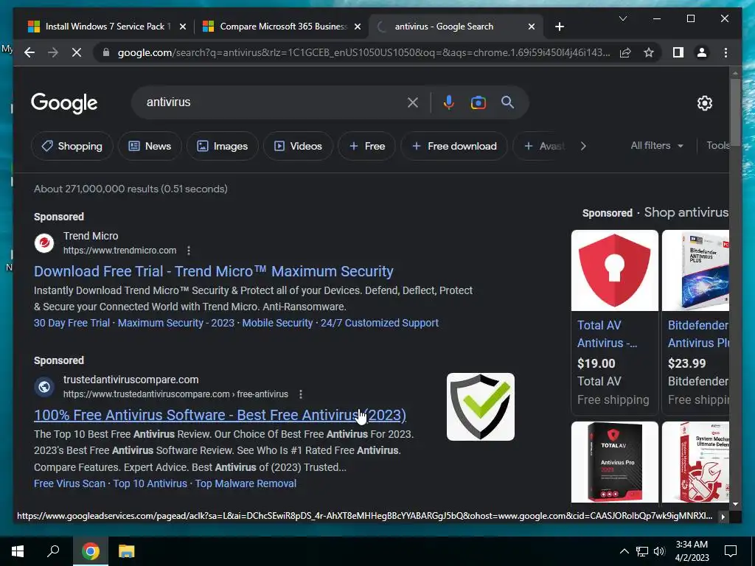The width and height of the screenshot is (755, 566).
Task: Close the Install Windows 7 Service Pack tab
Action: 183,27
